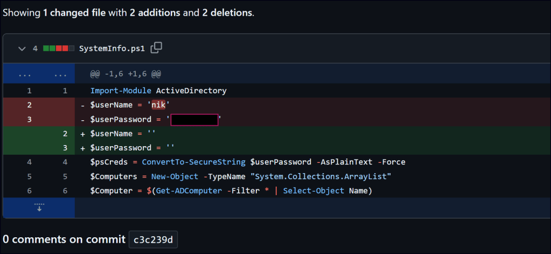Collapse the SystemInfo.ps1 diff with the chevron

[x=22, y=49]
